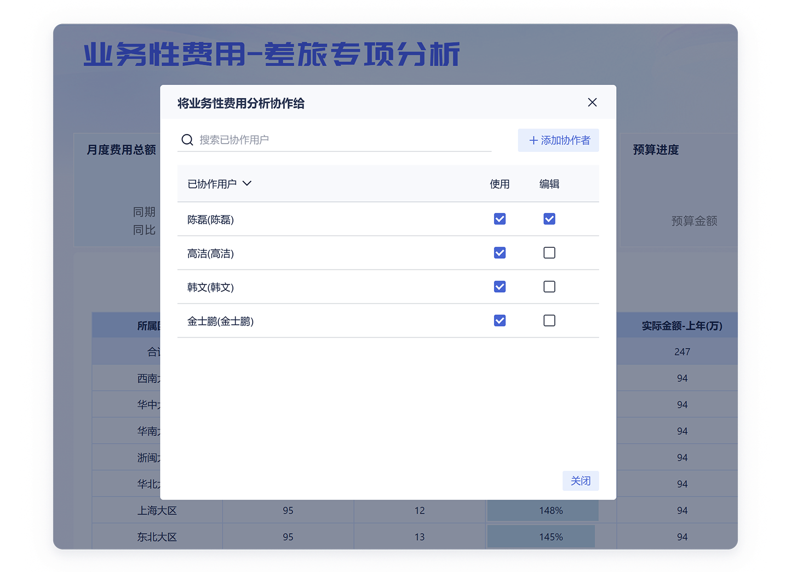Enable 编辑 permission for 高洁
The image size is (791, 572).
coord(549,253)
